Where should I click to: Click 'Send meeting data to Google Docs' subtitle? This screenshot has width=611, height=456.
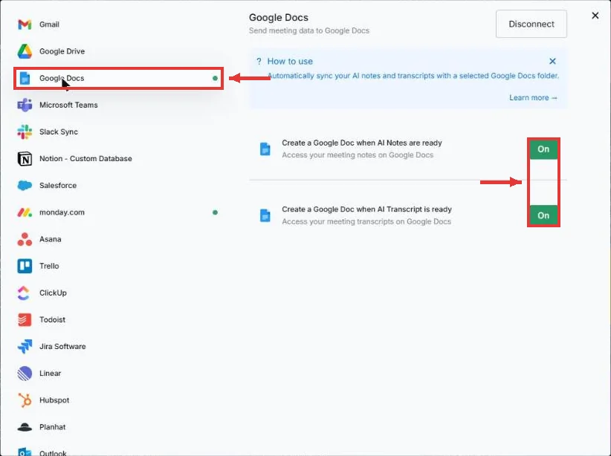pos(309,30)
